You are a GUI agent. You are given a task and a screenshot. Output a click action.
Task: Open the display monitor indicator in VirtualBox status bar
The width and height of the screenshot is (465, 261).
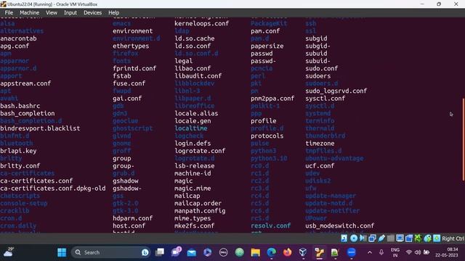(x=400, y=239)
